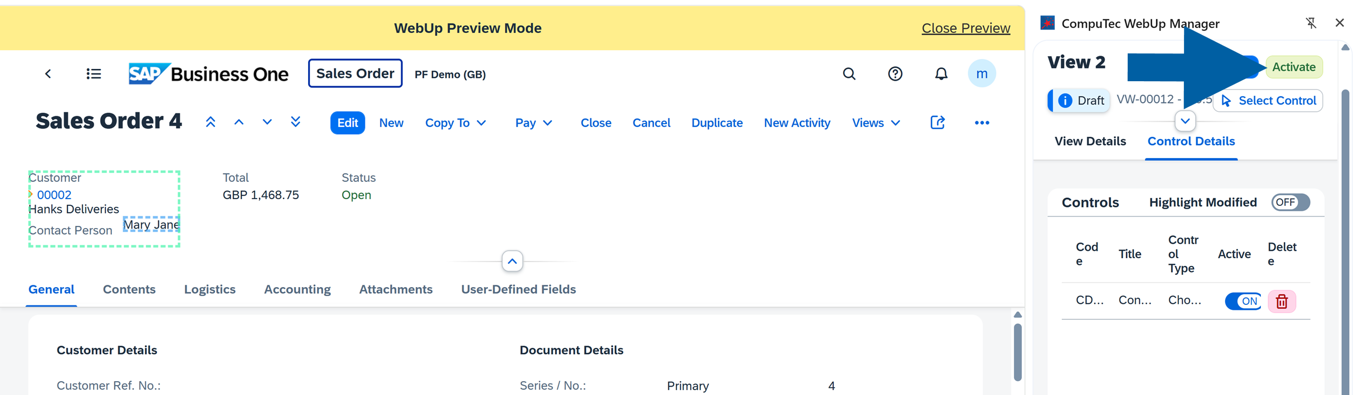Image resolution: width=1360 pixels, height=395 pixels.
Task: Switch to View Details tab
Action: [1090, 141]
